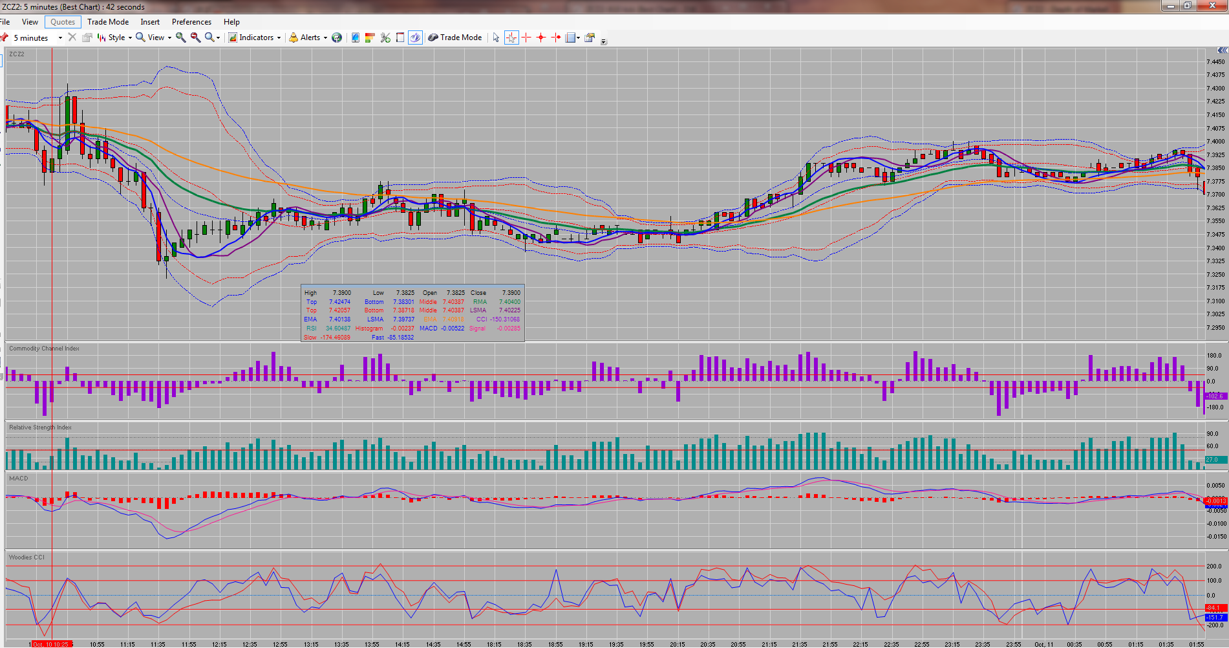Click the tools with green plus icon
Screen dimensions: 1229x648
pyautogui.click(x=385, y=38)
